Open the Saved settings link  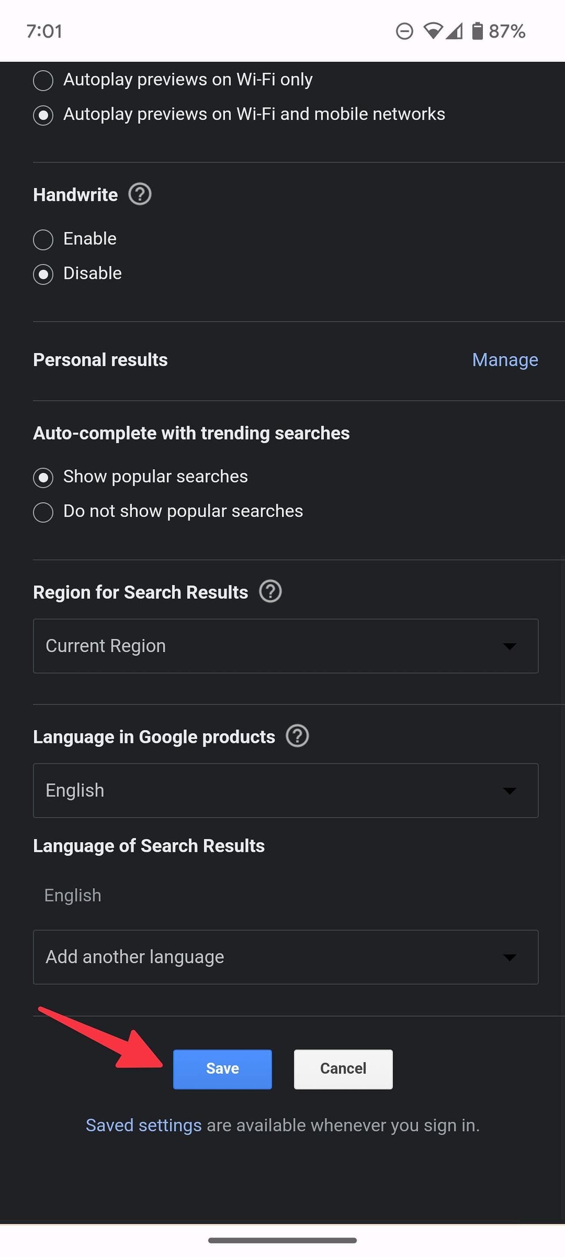tap(143, 1125)
